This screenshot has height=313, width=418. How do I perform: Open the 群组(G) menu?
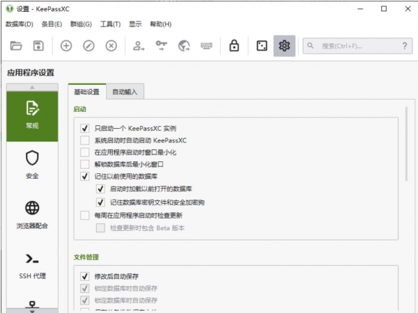coord(81,24)
